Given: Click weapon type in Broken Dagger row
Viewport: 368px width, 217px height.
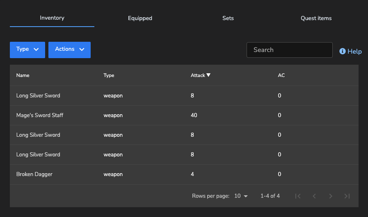Looking at the screenshot, I should click(113, 174).
